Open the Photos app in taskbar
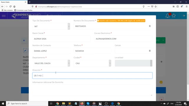Image resolution: width=189 pixels, height=106 pixels. [100, 103]
